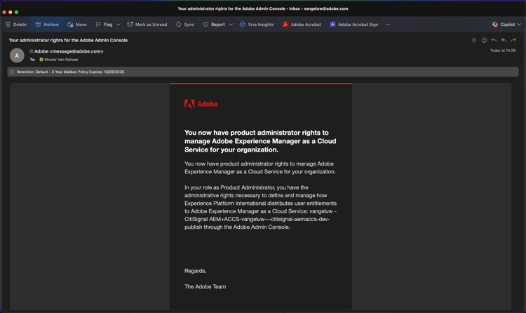Click 'The Adobe Team' signature

[x=205, y=286]
